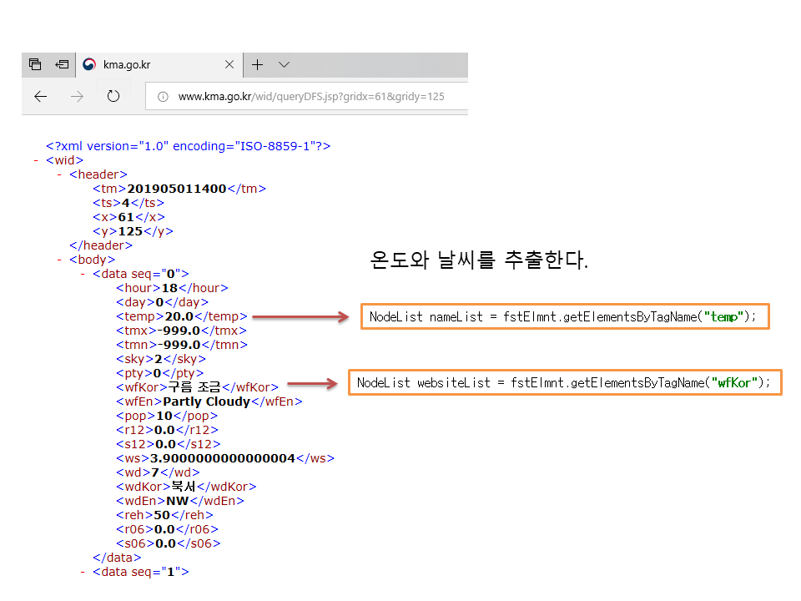Click the set these tabs aside icon
The height and width of the screenshot is (601, 801).
pos(62,64)
